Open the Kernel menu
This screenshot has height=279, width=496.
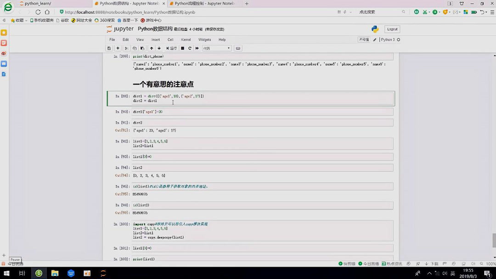pos(186,39)
